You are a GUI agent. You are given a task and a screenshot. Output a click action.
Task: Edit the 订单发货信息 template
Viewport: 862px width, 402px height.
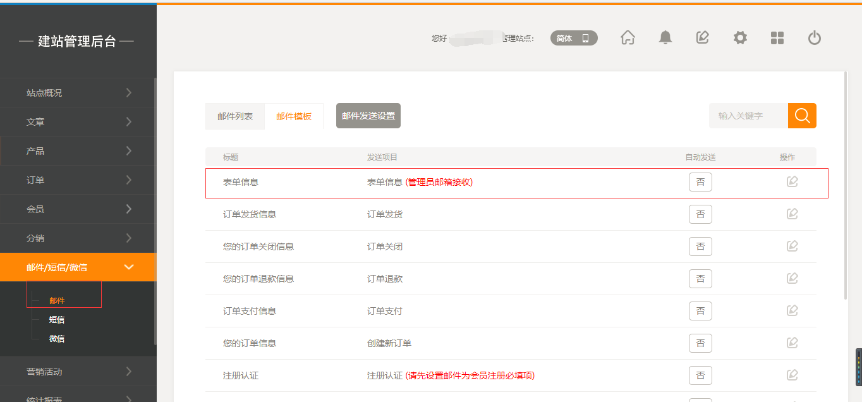pos(792,214)
